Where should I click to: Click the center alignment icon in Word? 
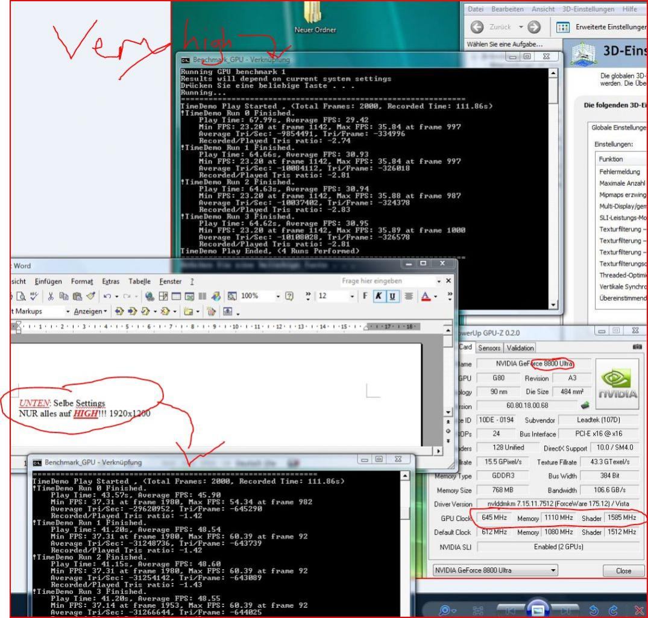(x=409, y=296)
